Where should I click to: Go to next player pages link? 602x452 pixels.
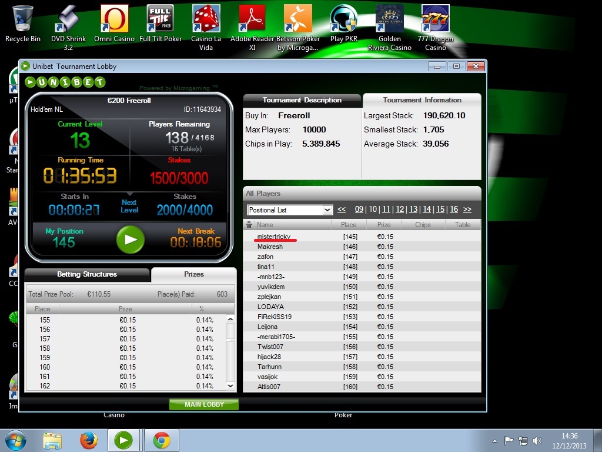point(467,210)
